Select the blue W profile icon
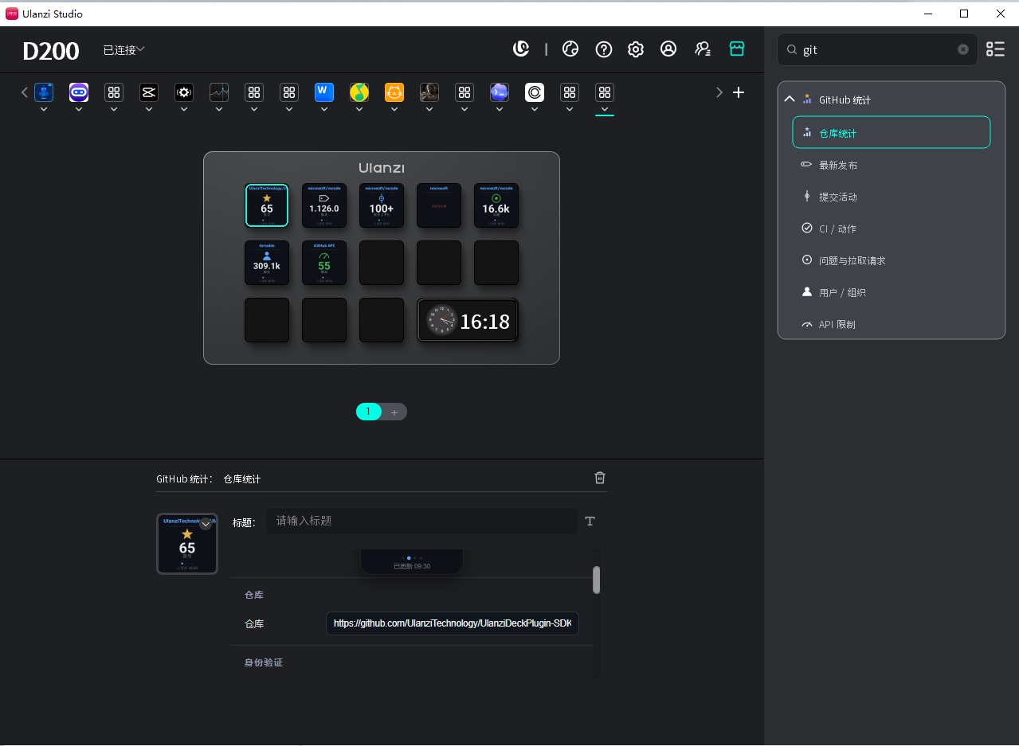Screen dimensions: 1019x746 click(324, 92)
